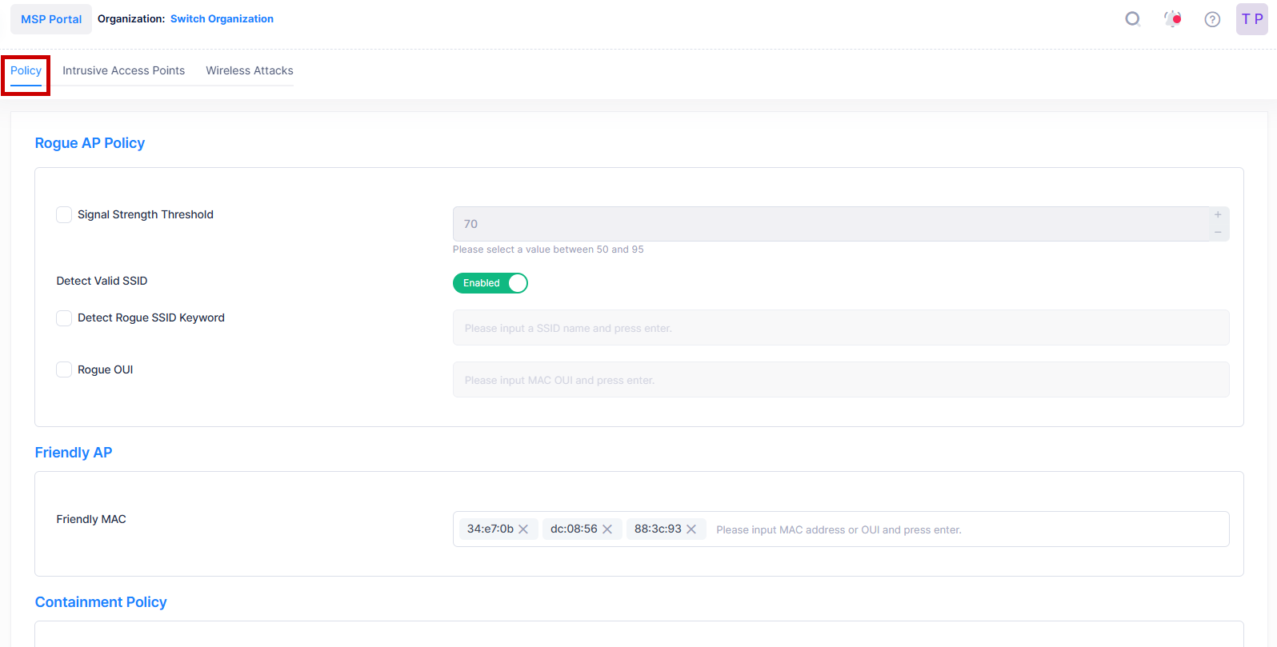Toggle off Detect Valid SSID switch
This screenshot has height=647, width=1277.
coord(490,283)
